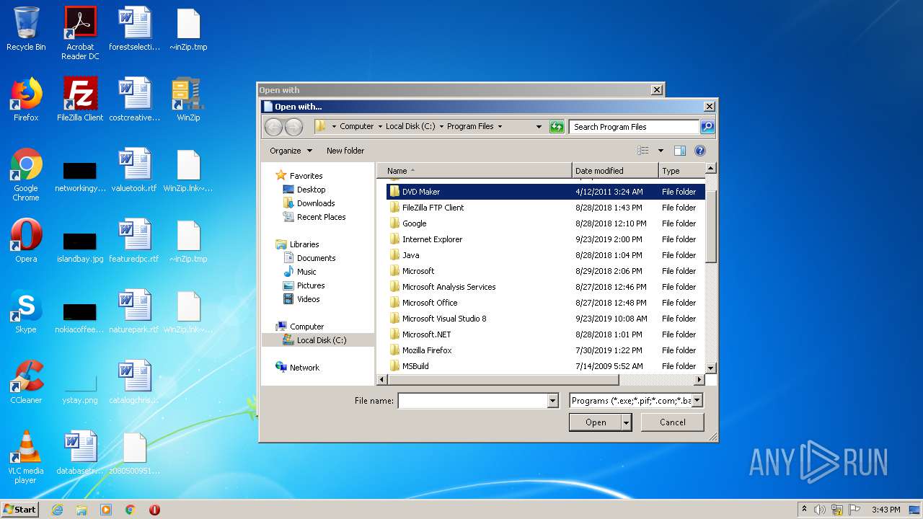923x519 pixels.
Task: Open the address bar history dropdown
Action: pos(539,127)
